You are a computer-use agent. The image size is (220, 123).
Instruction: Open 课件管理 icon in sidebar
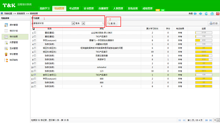point(6,25)
